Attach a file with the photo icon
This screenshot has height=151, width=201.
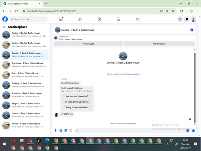(x=61, y=130)
